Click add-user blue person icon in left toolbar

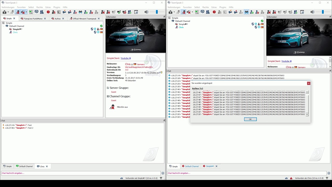tap(130, 12)
